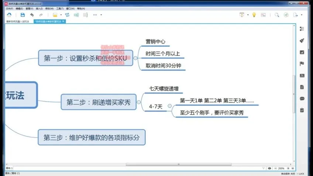Image resolution: width=313 pixels, height=176 pixels.
Task: Insert a topic using the yellow topic icon
Action: pos(55,15)
